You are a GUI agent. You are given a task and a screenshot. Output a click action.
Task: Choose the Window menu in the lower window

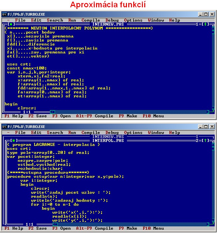[156, 133]
